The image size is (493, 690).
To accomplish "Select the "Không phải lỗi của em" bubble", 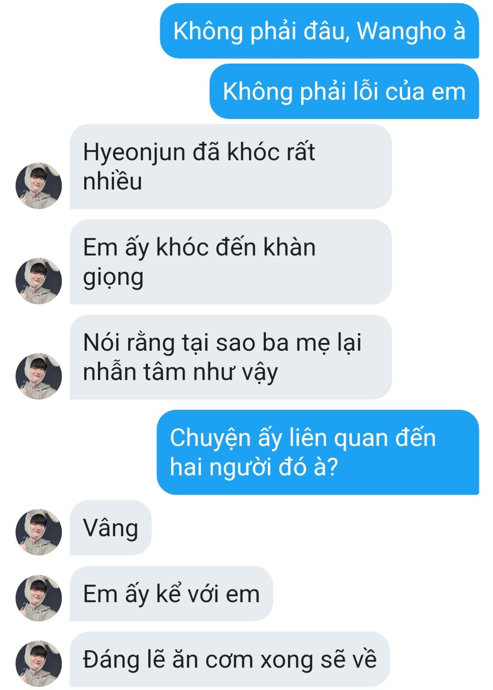I will coord(344,92).
